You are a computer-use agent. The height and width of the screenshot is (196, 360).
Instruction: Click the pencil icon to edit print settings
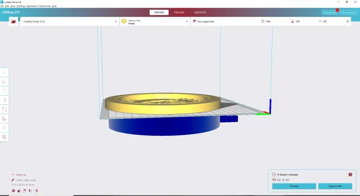347,22
